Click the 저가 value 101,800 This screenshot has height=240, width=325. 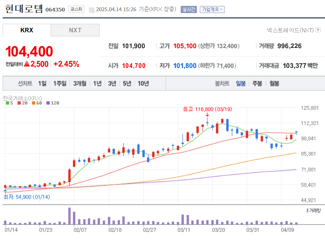click(x=185, y=66)
